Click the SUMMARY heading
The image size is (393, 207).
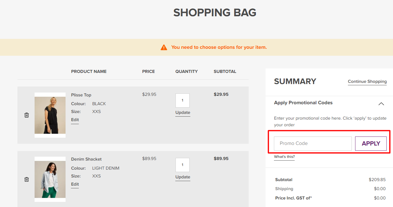click(295, 81)
